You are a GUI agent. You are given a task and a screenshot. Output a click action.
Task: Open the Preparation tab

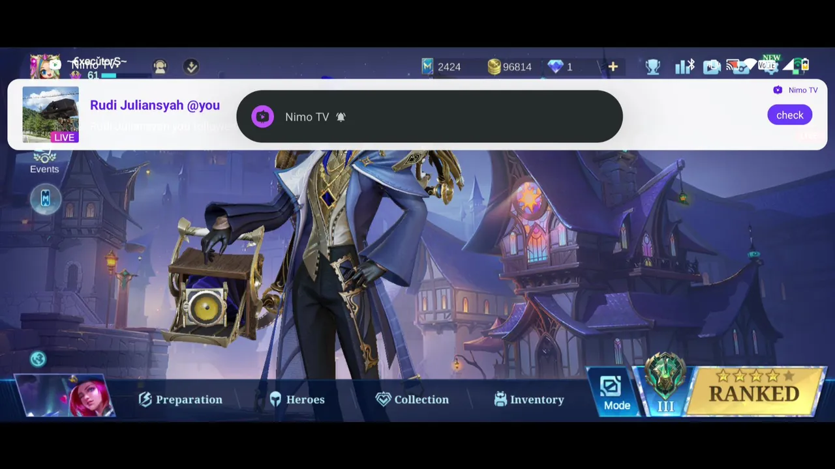tap(181, 399)
